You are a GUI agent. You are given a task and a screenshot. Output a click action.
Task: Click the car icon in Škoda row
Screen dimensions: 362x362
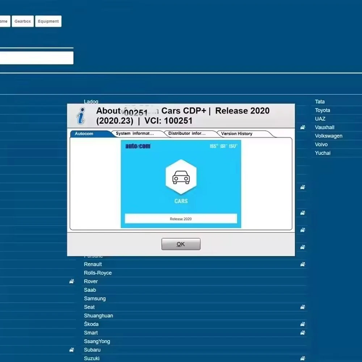tap(303, 324)
